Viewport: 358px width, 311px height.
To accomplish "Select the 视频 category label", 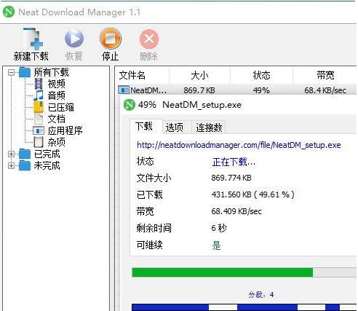I will (57, 84).
